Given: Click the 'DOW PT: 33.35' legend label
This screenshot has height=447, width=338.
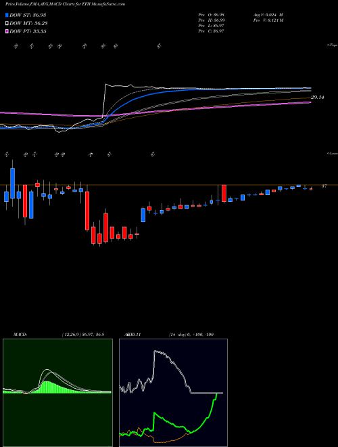Looking at the screenshot, I should click(x=28, y=31).
